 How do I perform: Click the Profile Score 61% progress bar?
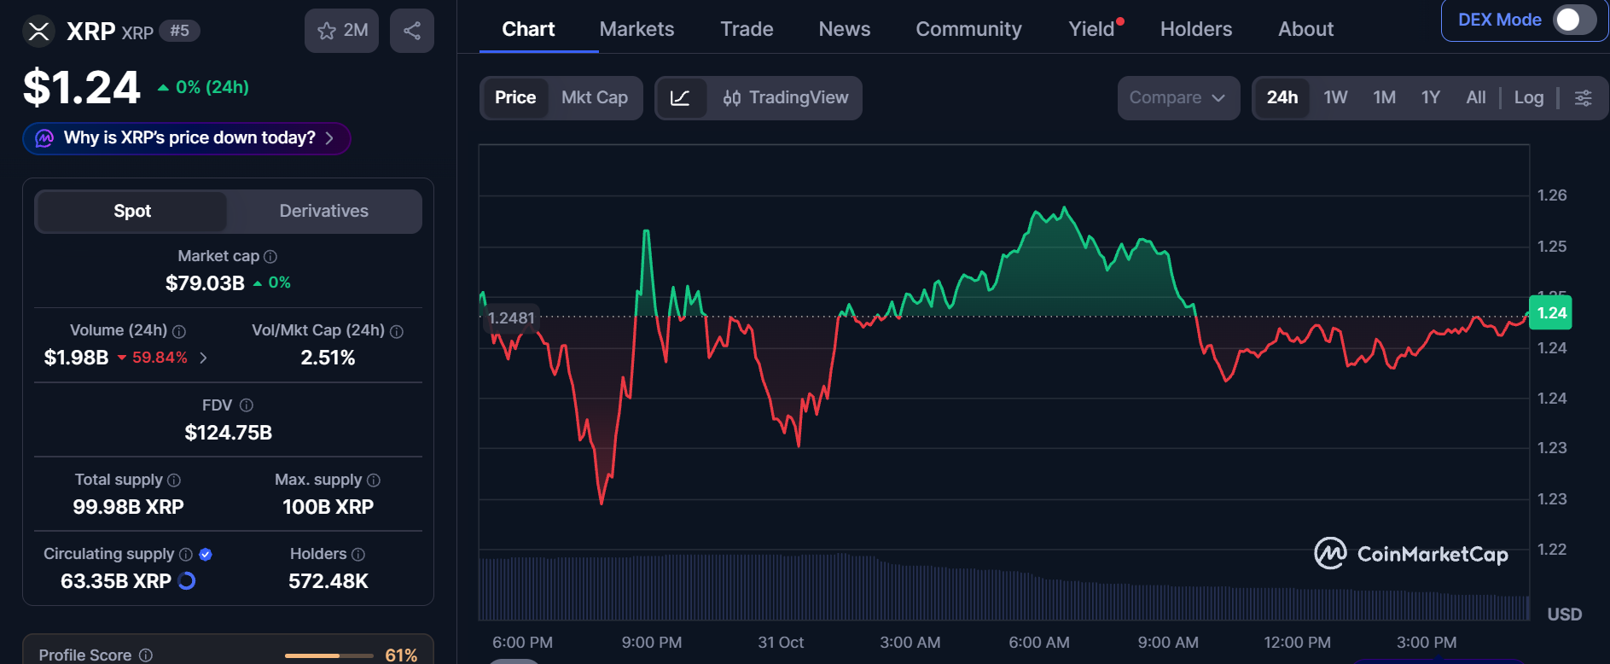[329, 655]
